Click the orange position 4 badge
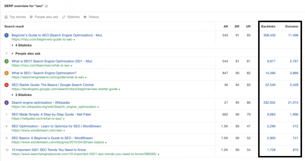The height and width of the screenshot is (161, 305). (7, 73)
